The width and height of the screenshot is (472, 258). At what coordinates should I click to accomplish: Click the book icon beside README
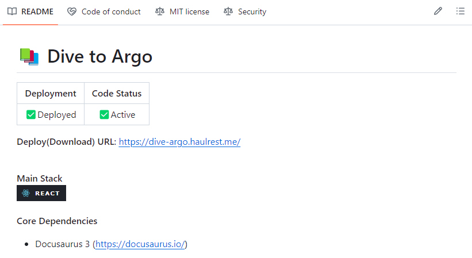[x=12, y=11]
